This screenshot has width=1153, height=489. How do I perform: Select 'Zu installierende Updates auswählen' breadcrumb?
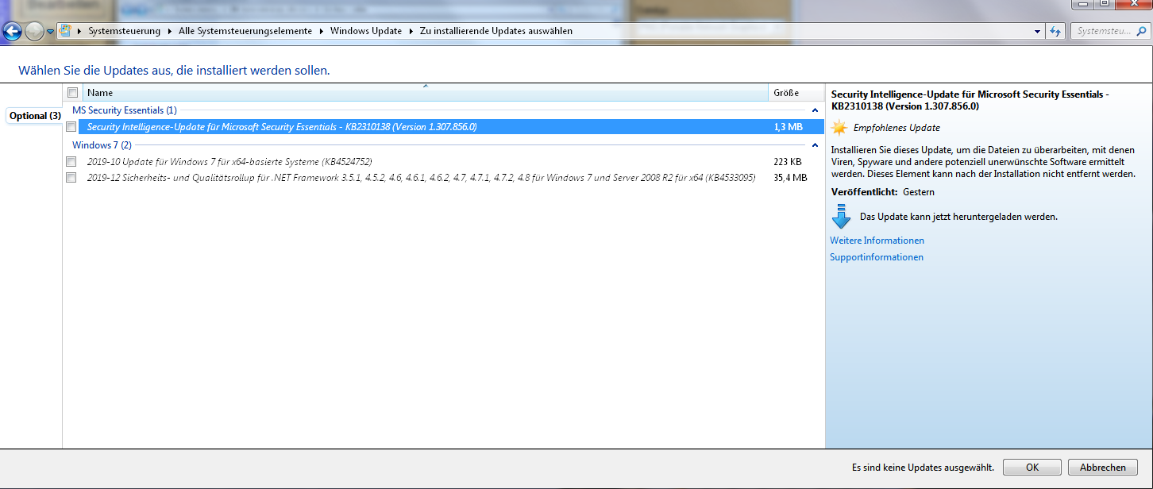tap(496, 31)
